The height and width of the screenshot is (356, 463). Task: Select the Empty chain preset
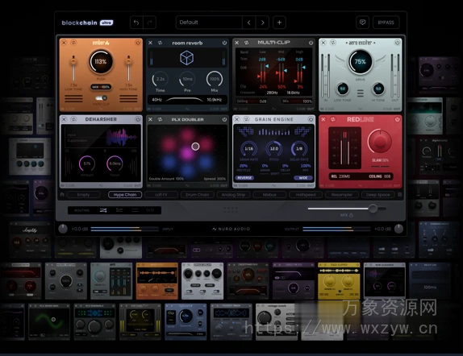[x=84, y=195]
